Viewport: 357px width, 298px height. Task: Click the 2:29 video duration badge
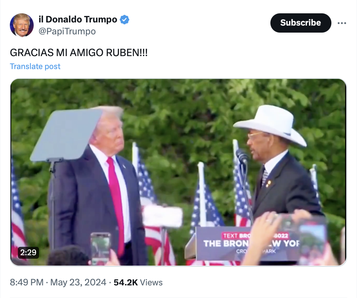28,252
